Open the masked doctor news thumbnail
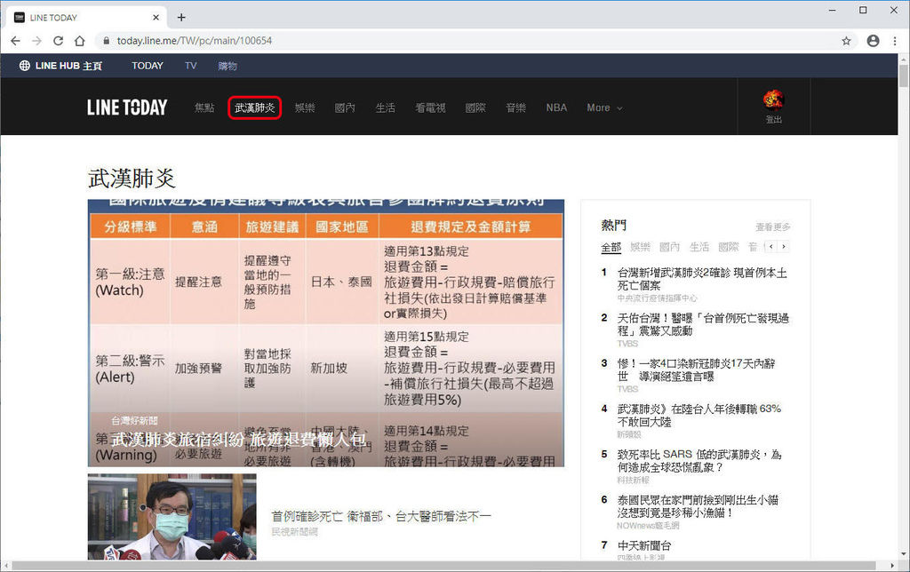The width and height of the screenshot is (910, 572). click(x=172, y=516)
